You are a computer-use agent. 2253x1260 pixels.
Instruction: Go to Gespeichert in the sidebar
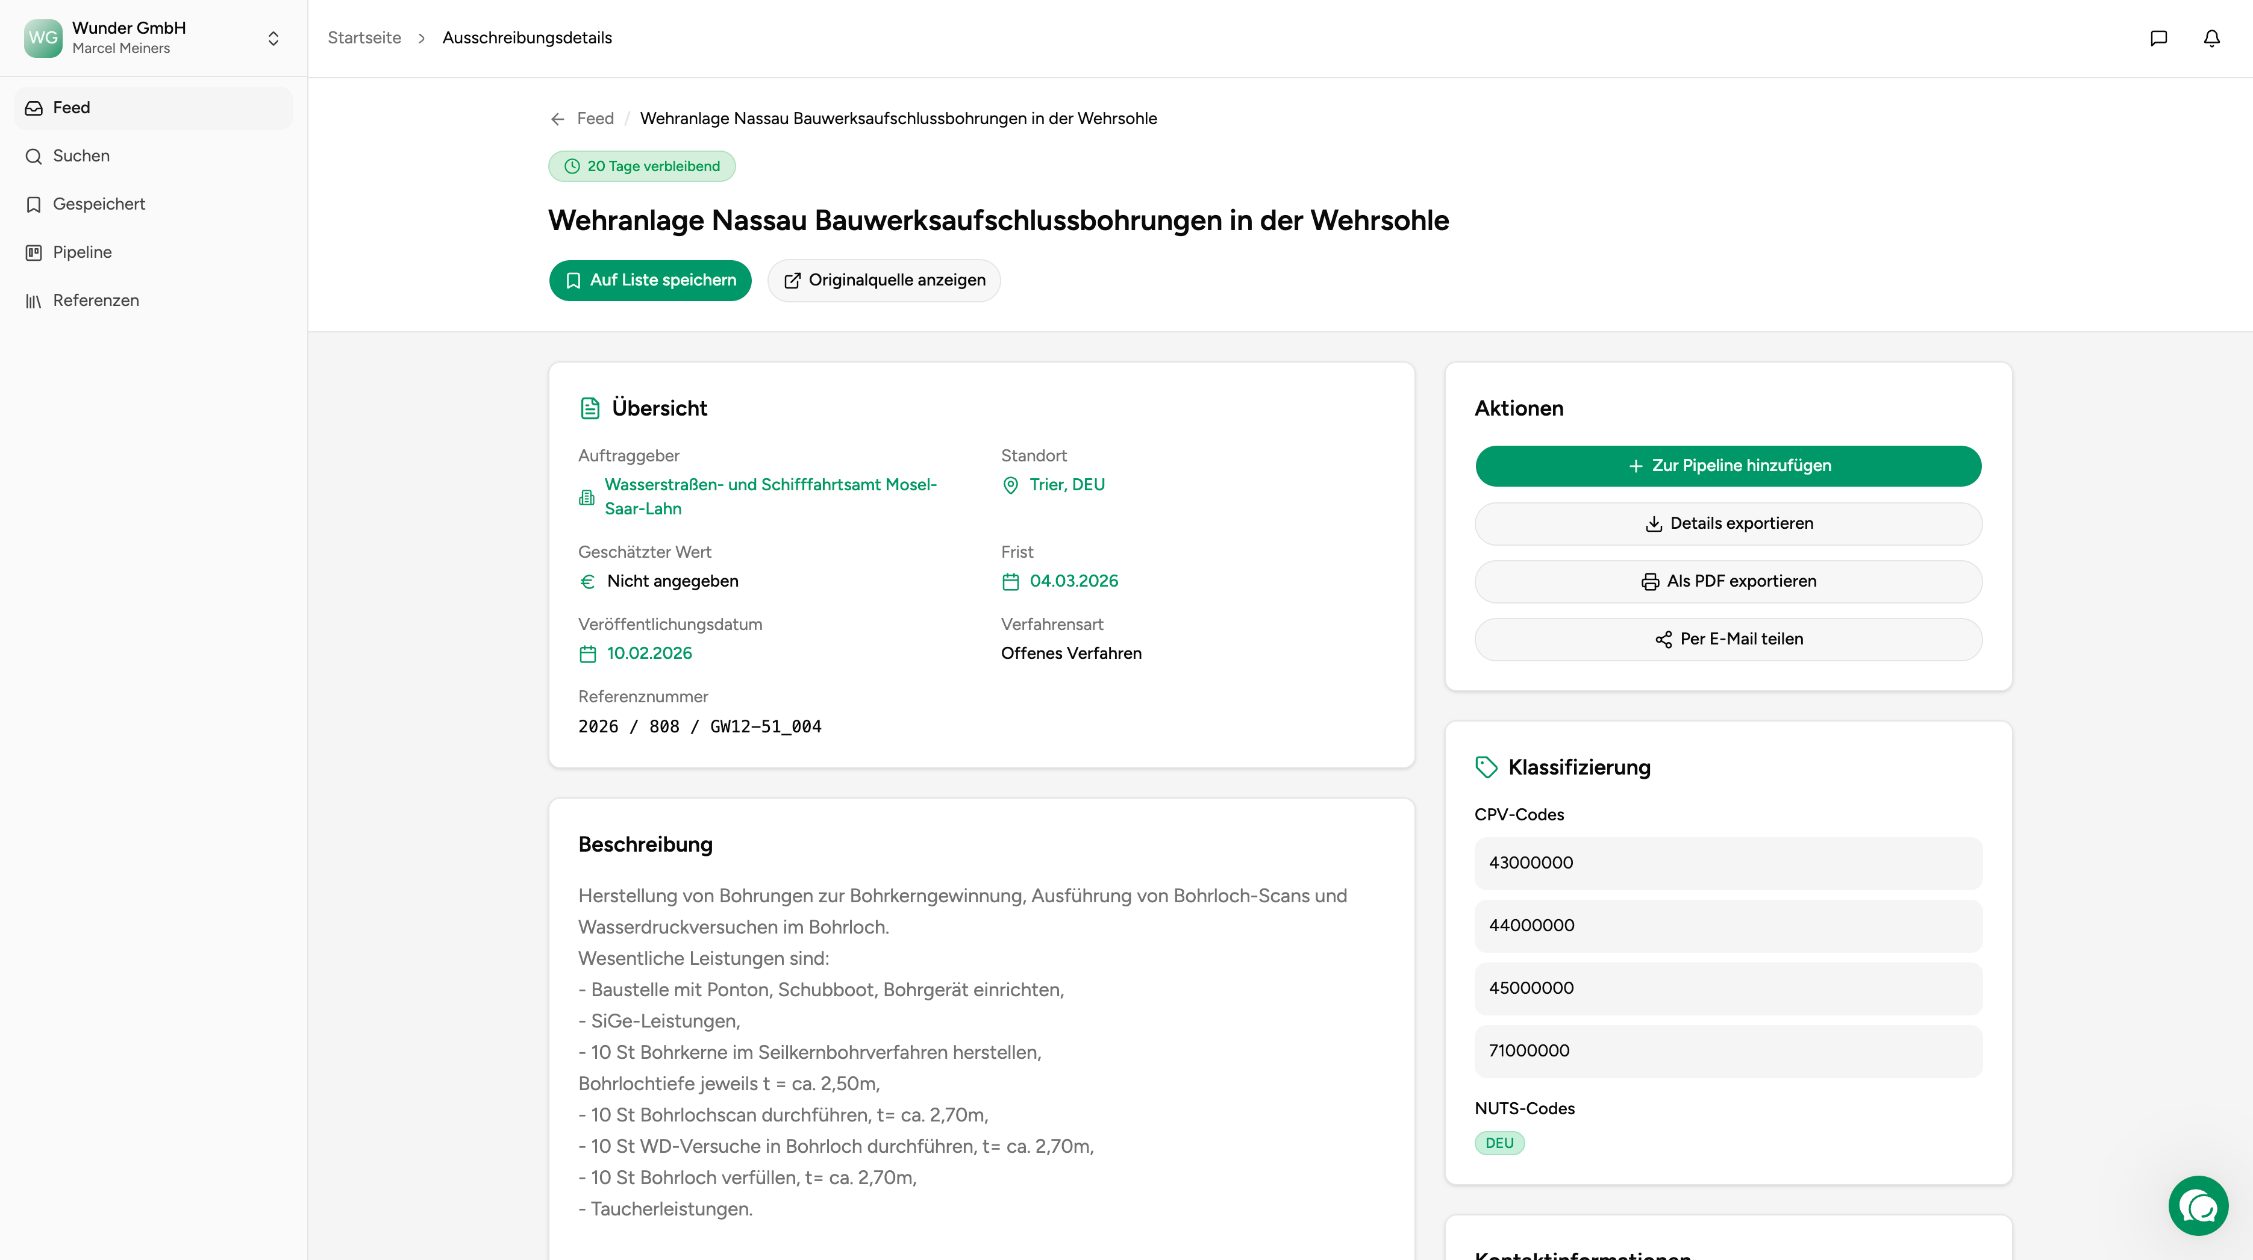[x=99, y=204]
